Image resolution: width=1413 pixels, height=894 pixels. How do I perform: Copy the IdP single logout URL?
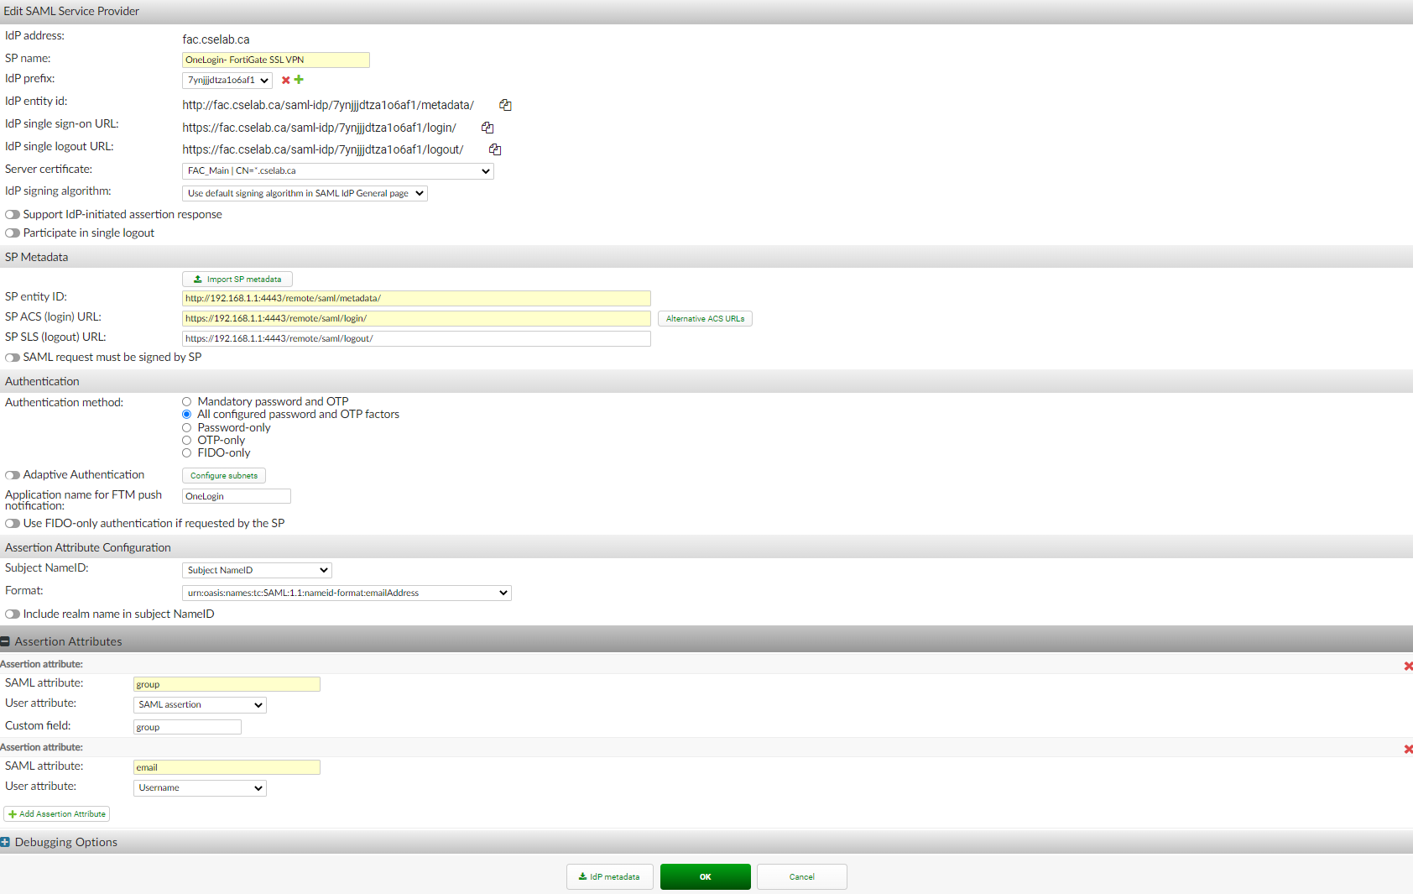pos(495,149)
